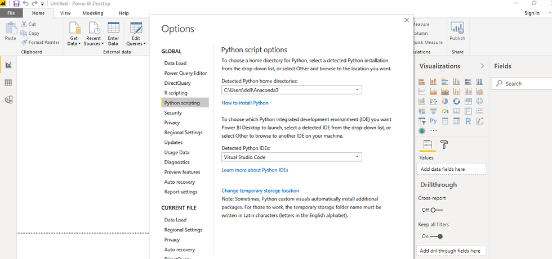This screenshot has width=552, height=259.
Task: Switch to Model view in left sidebar
Action: pos(8,99)
